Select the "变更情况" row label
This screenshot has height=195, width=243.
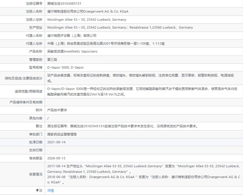36,174
